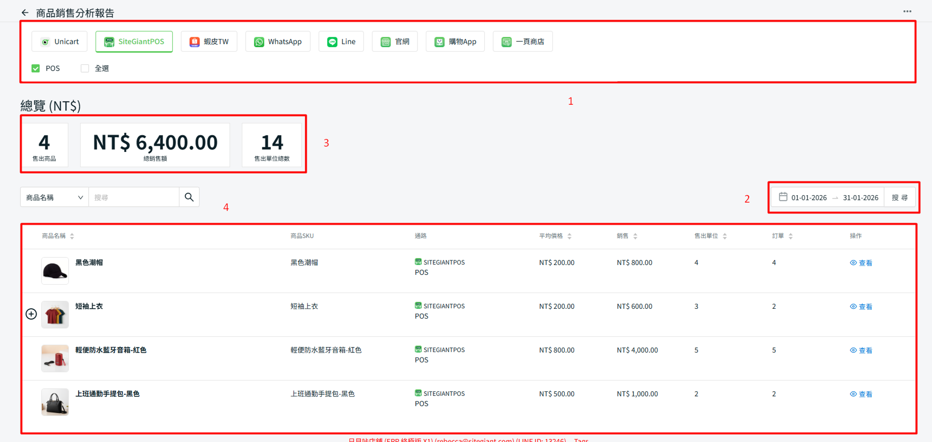Image resolution: width=932 pixels, height=442 pixels.
Task: Click 查看 link for 上班通勤手提包-黑色
Action: [x=865, y=394]
